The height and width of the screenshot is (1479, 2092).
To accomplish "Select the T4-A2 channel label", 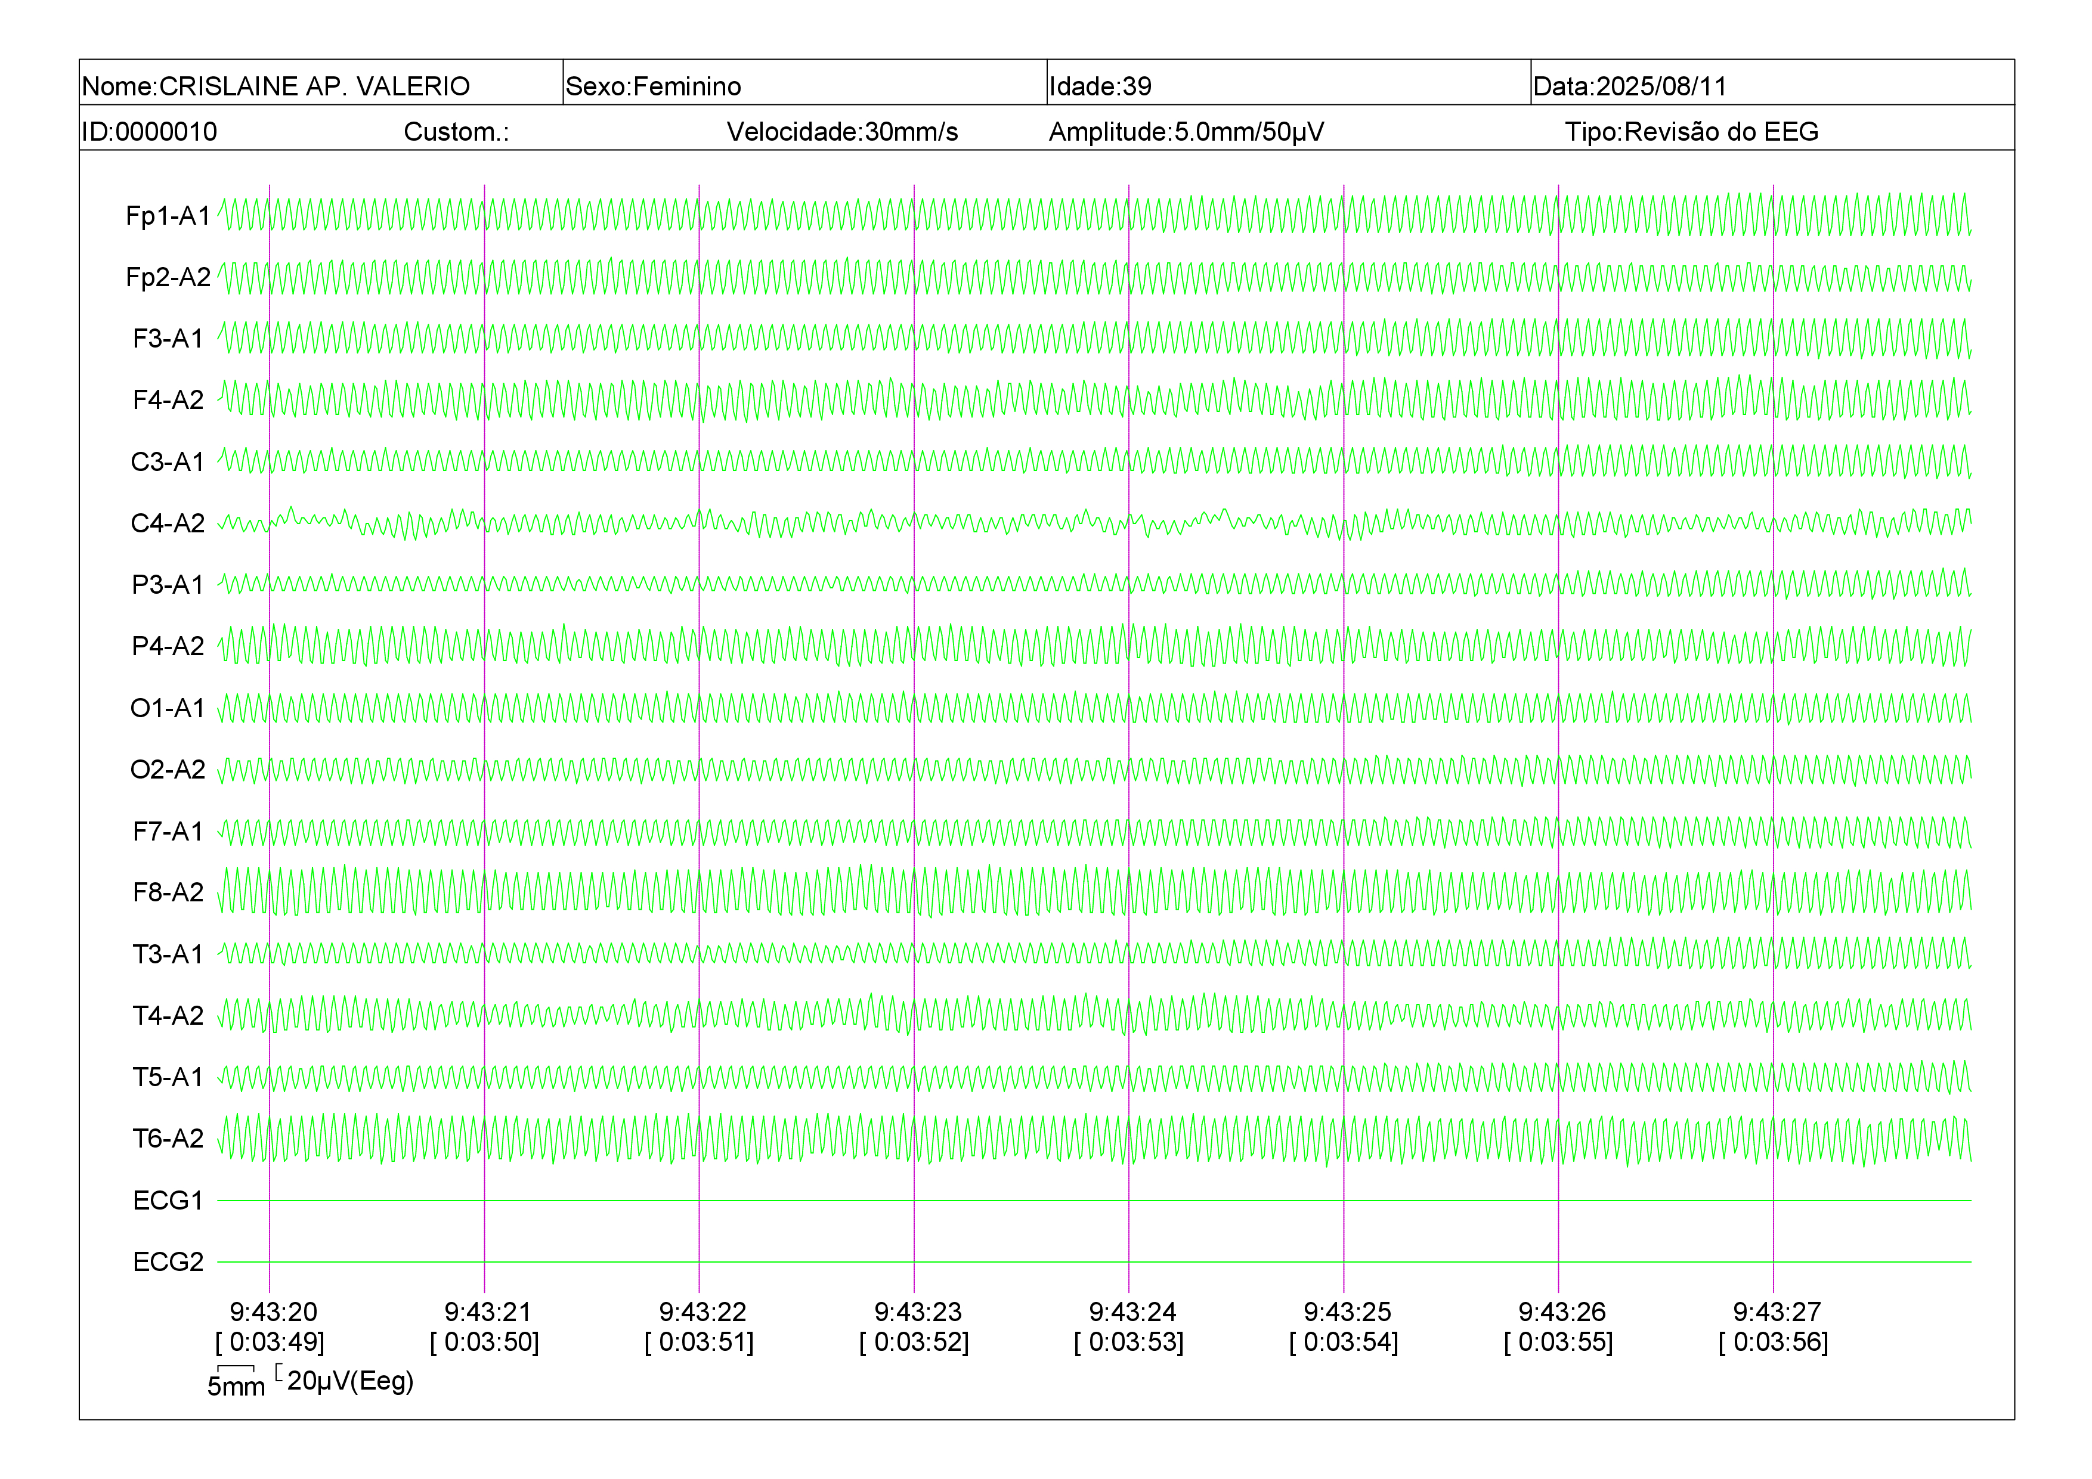I will pos(168,1015).
